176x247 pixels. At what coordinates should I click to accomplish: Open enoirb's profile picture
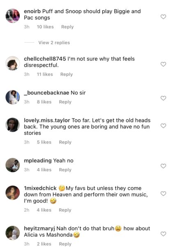click(x=13, y=16)
